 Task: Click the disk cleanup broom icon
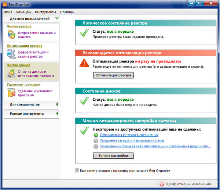[12, 74]
